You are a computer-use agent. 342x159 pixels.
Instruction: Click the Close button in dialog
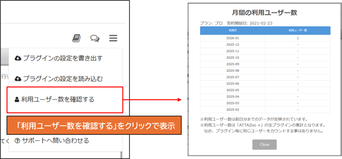[264, 145]
